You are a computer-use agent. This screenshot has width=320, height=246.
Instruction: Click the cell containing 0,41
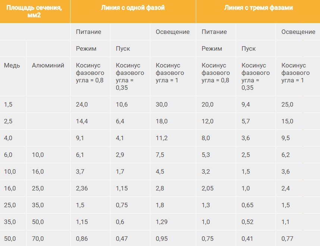pos(247,239)
